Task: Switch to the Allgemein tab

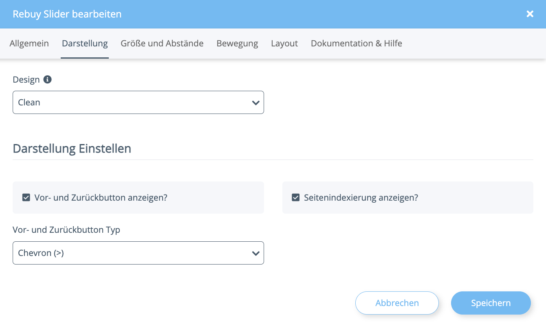Action: click(29, 44)
